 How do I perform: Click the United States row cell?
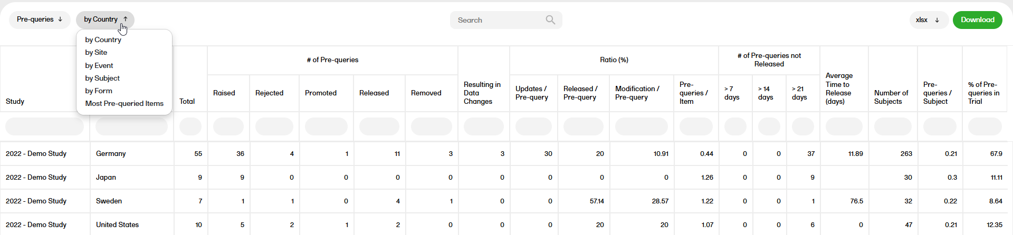click(x=117, y=225)
